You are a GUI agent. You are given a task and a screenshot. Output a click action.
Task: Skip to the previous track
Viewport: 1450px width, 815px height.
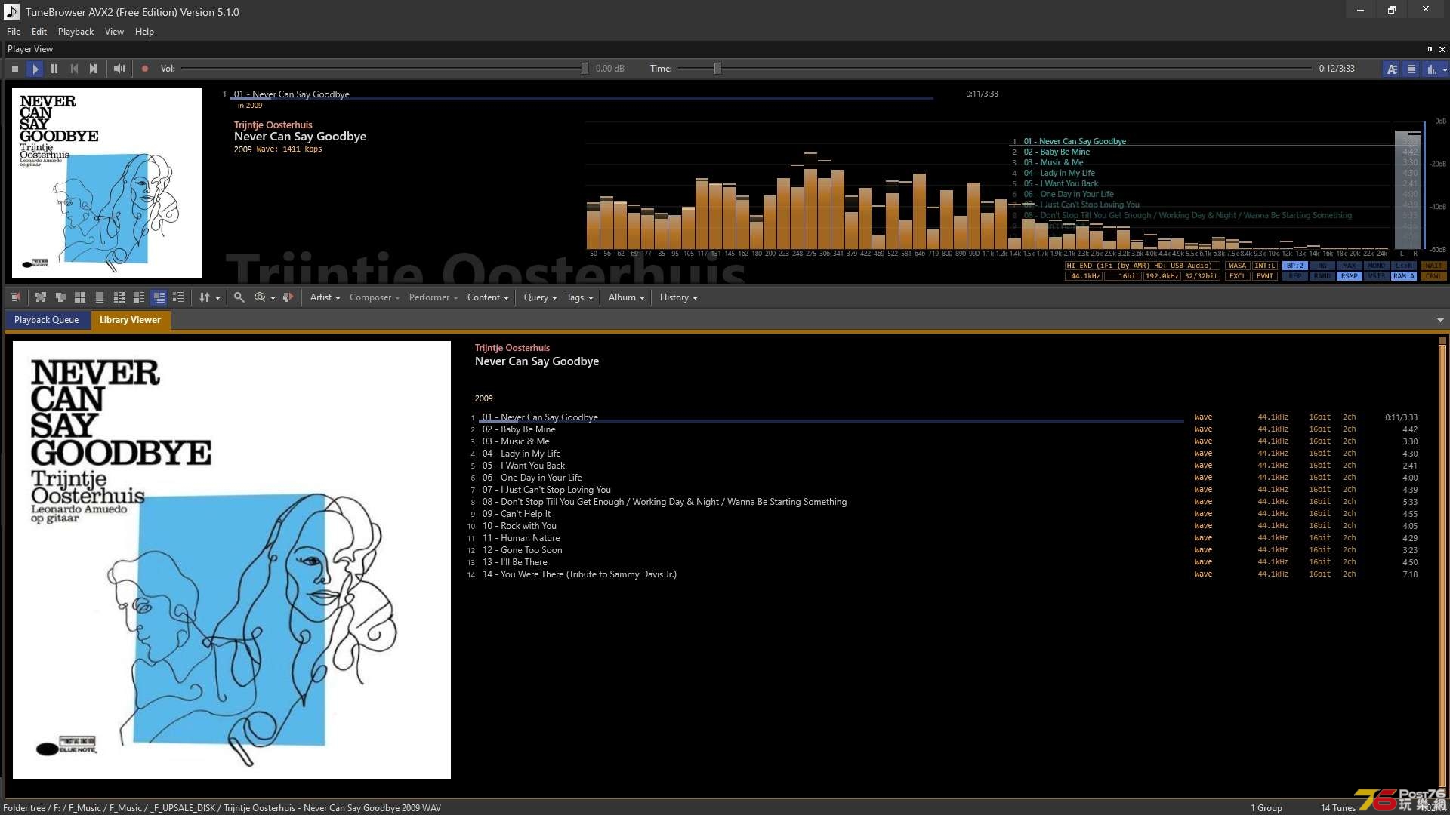(74, 69)
